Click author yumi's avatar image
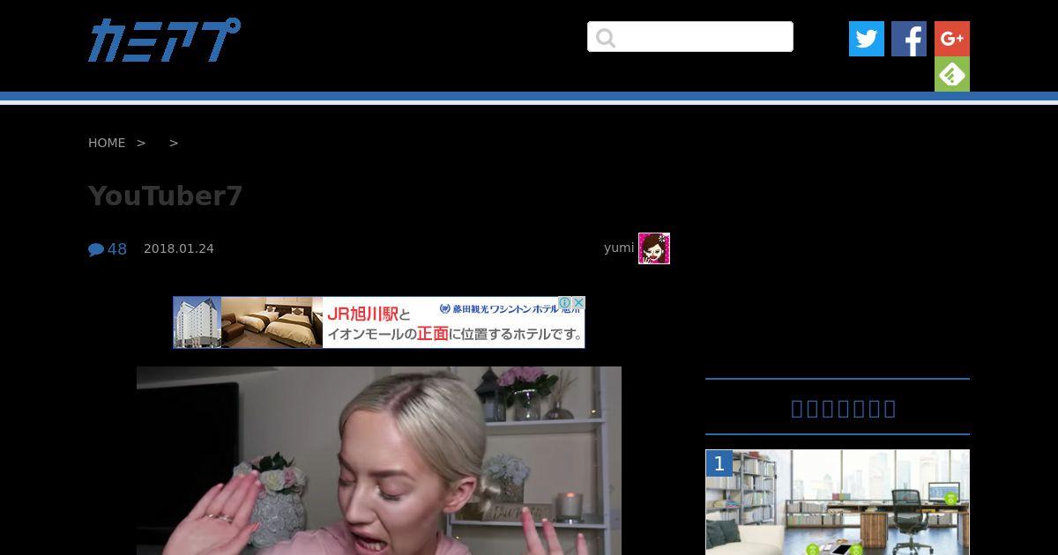 point(654,248)
